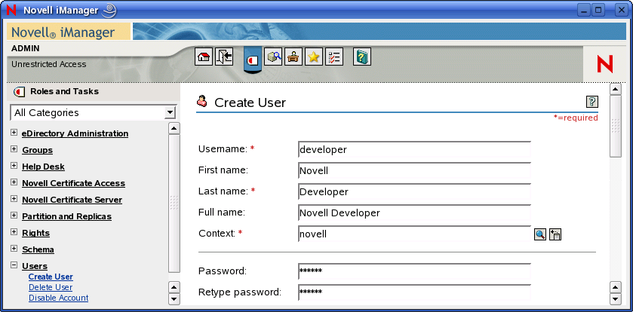
Task: Expand the Schema plus box
Action: tap(14, 248)
